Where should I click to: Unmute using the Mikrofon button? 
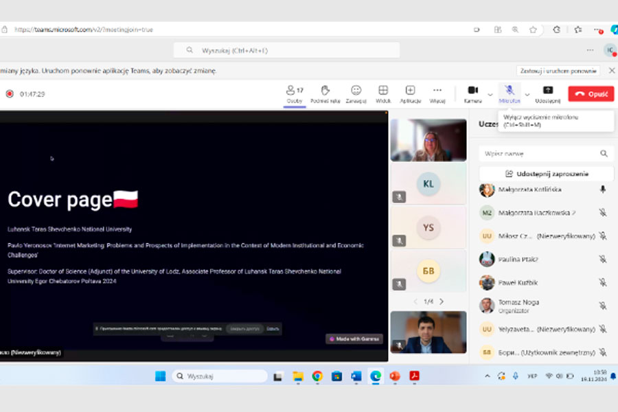(510, 94)
